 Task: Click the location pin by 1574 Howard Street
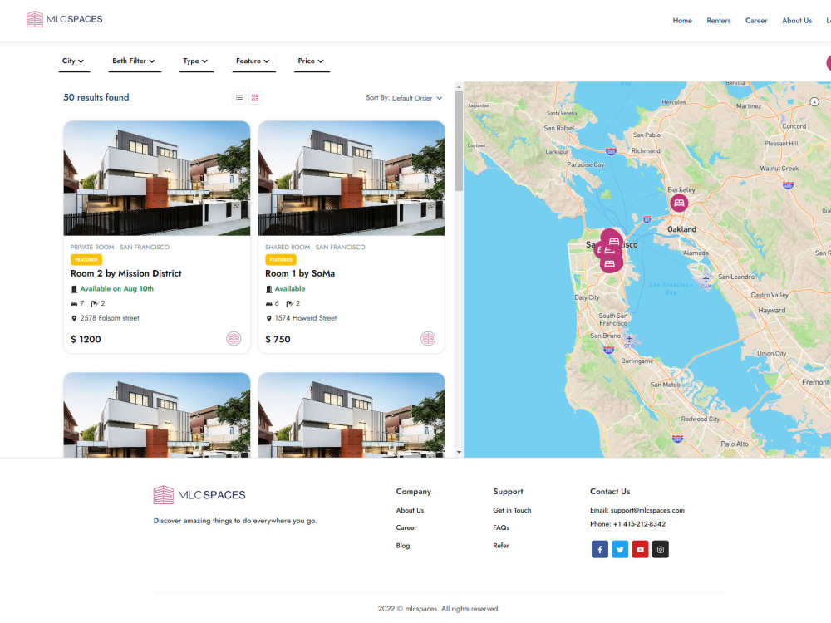click(268, 318)
